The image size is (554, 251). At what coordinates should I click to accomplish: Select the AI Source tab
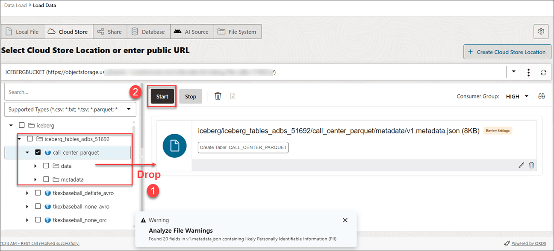coord(192,32)
